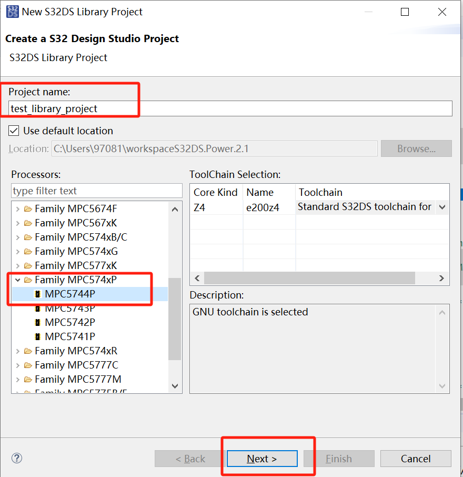The height and width of the screenshot is (477, 463).
Task: Click the Next > button
Action: pos(262,459)
